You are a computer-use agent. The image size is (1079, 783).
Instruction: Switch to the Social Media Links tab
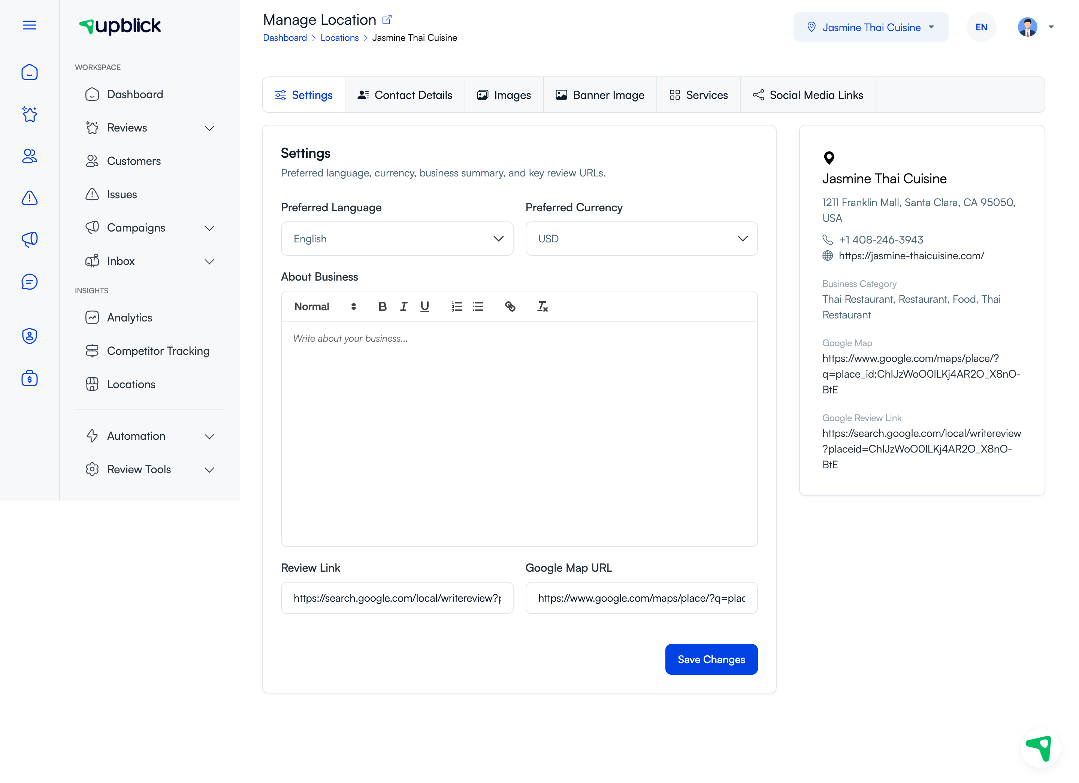click(x=808, y=95)
